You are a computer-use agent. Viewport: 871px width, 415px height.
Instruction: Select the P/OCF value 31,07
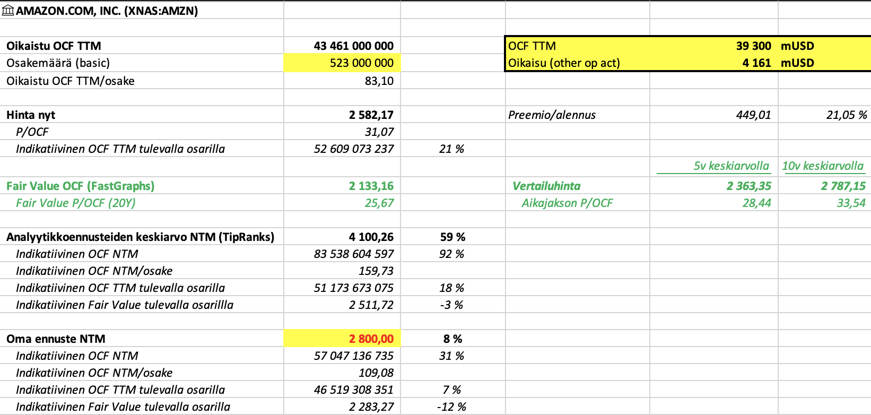379,132
